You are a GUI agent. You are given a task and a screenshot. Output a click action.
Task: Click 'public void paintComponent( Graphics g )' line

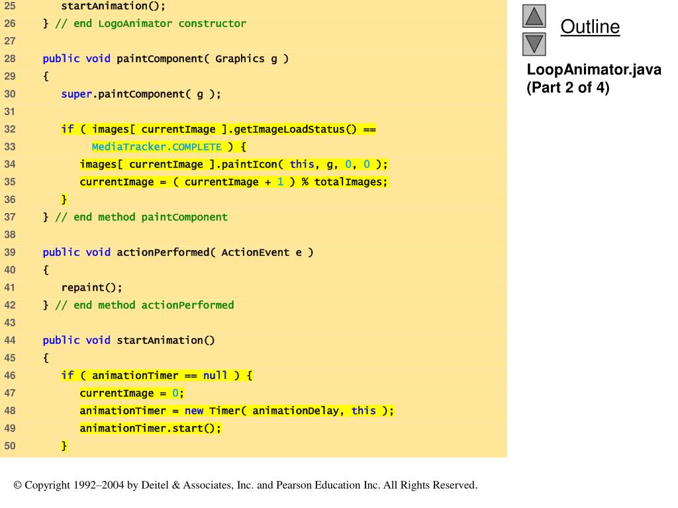[x=166, y=59]
